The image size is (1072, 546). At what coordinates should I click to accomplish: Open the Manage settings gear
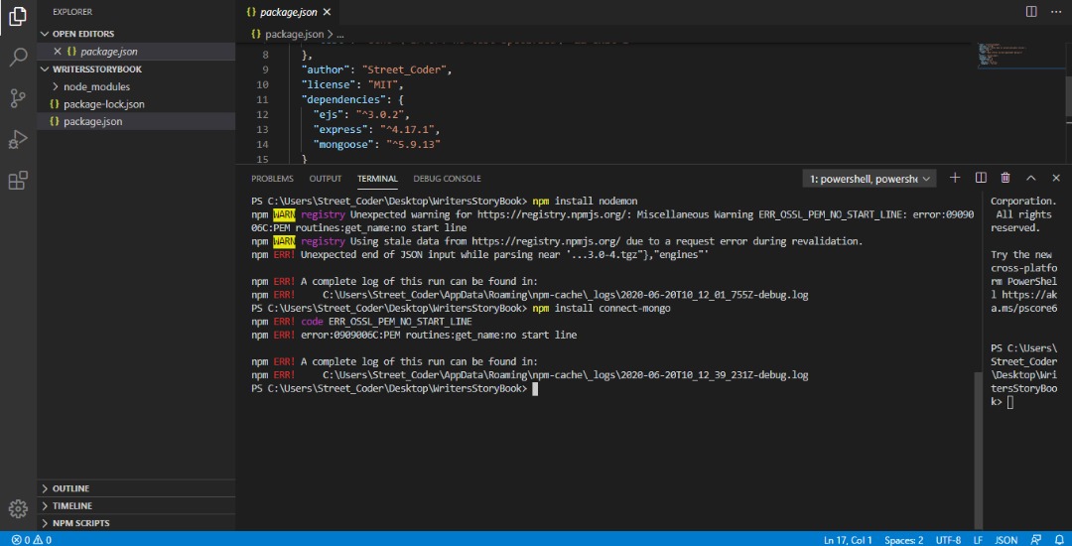pos(18,508)
